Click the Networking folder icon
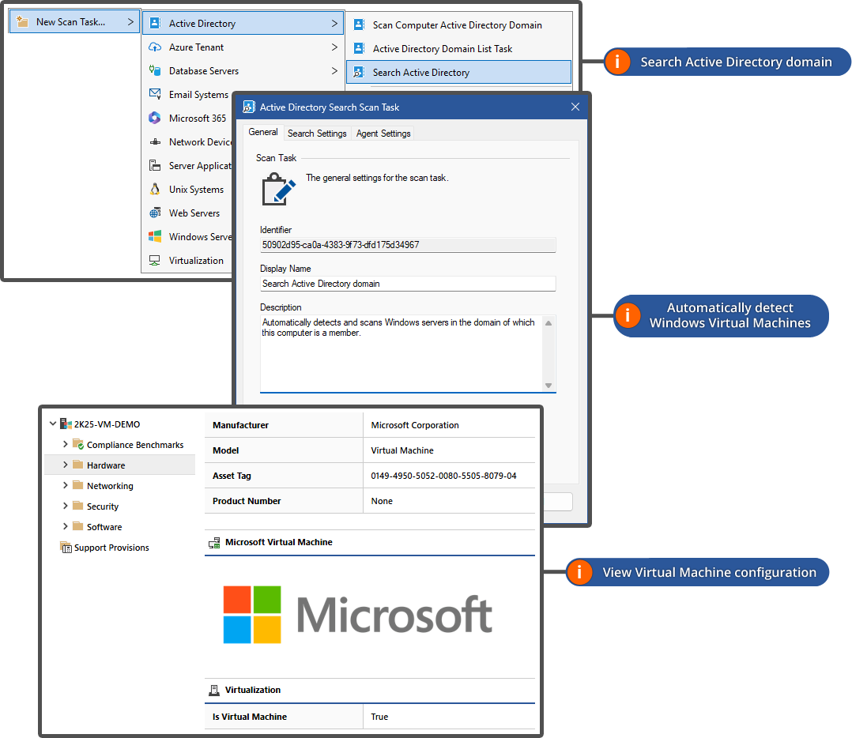 coord(77,485)
